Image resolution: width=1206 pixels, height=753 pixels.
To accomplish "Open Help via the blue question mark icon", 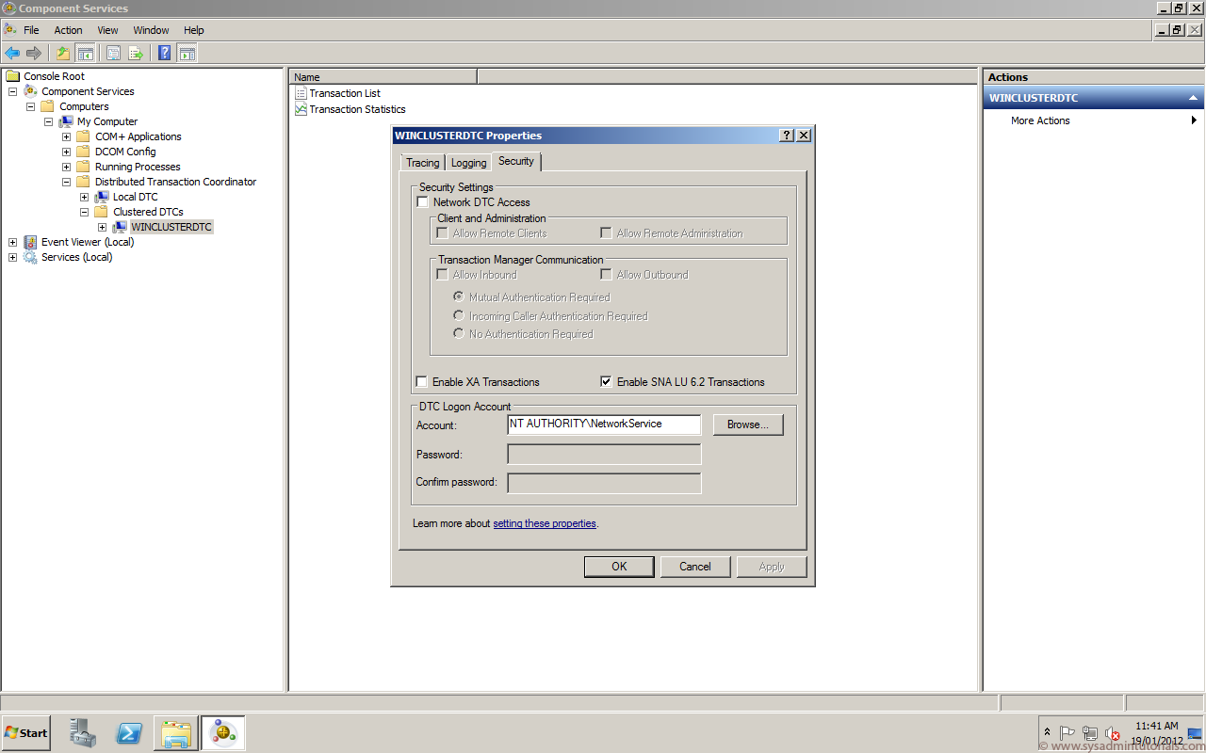I will tap(162, 52).
